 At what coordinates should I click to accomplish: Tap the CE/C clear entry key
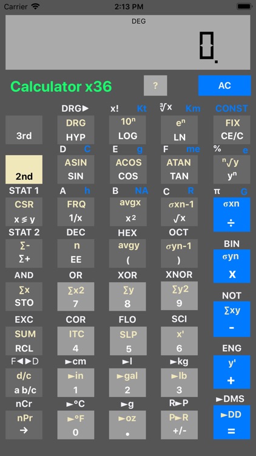[x=232, y=130]
